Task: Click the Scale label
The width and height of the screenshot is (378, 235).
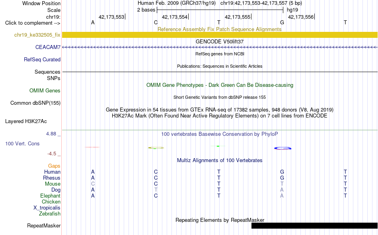Action: pos(54,10)
